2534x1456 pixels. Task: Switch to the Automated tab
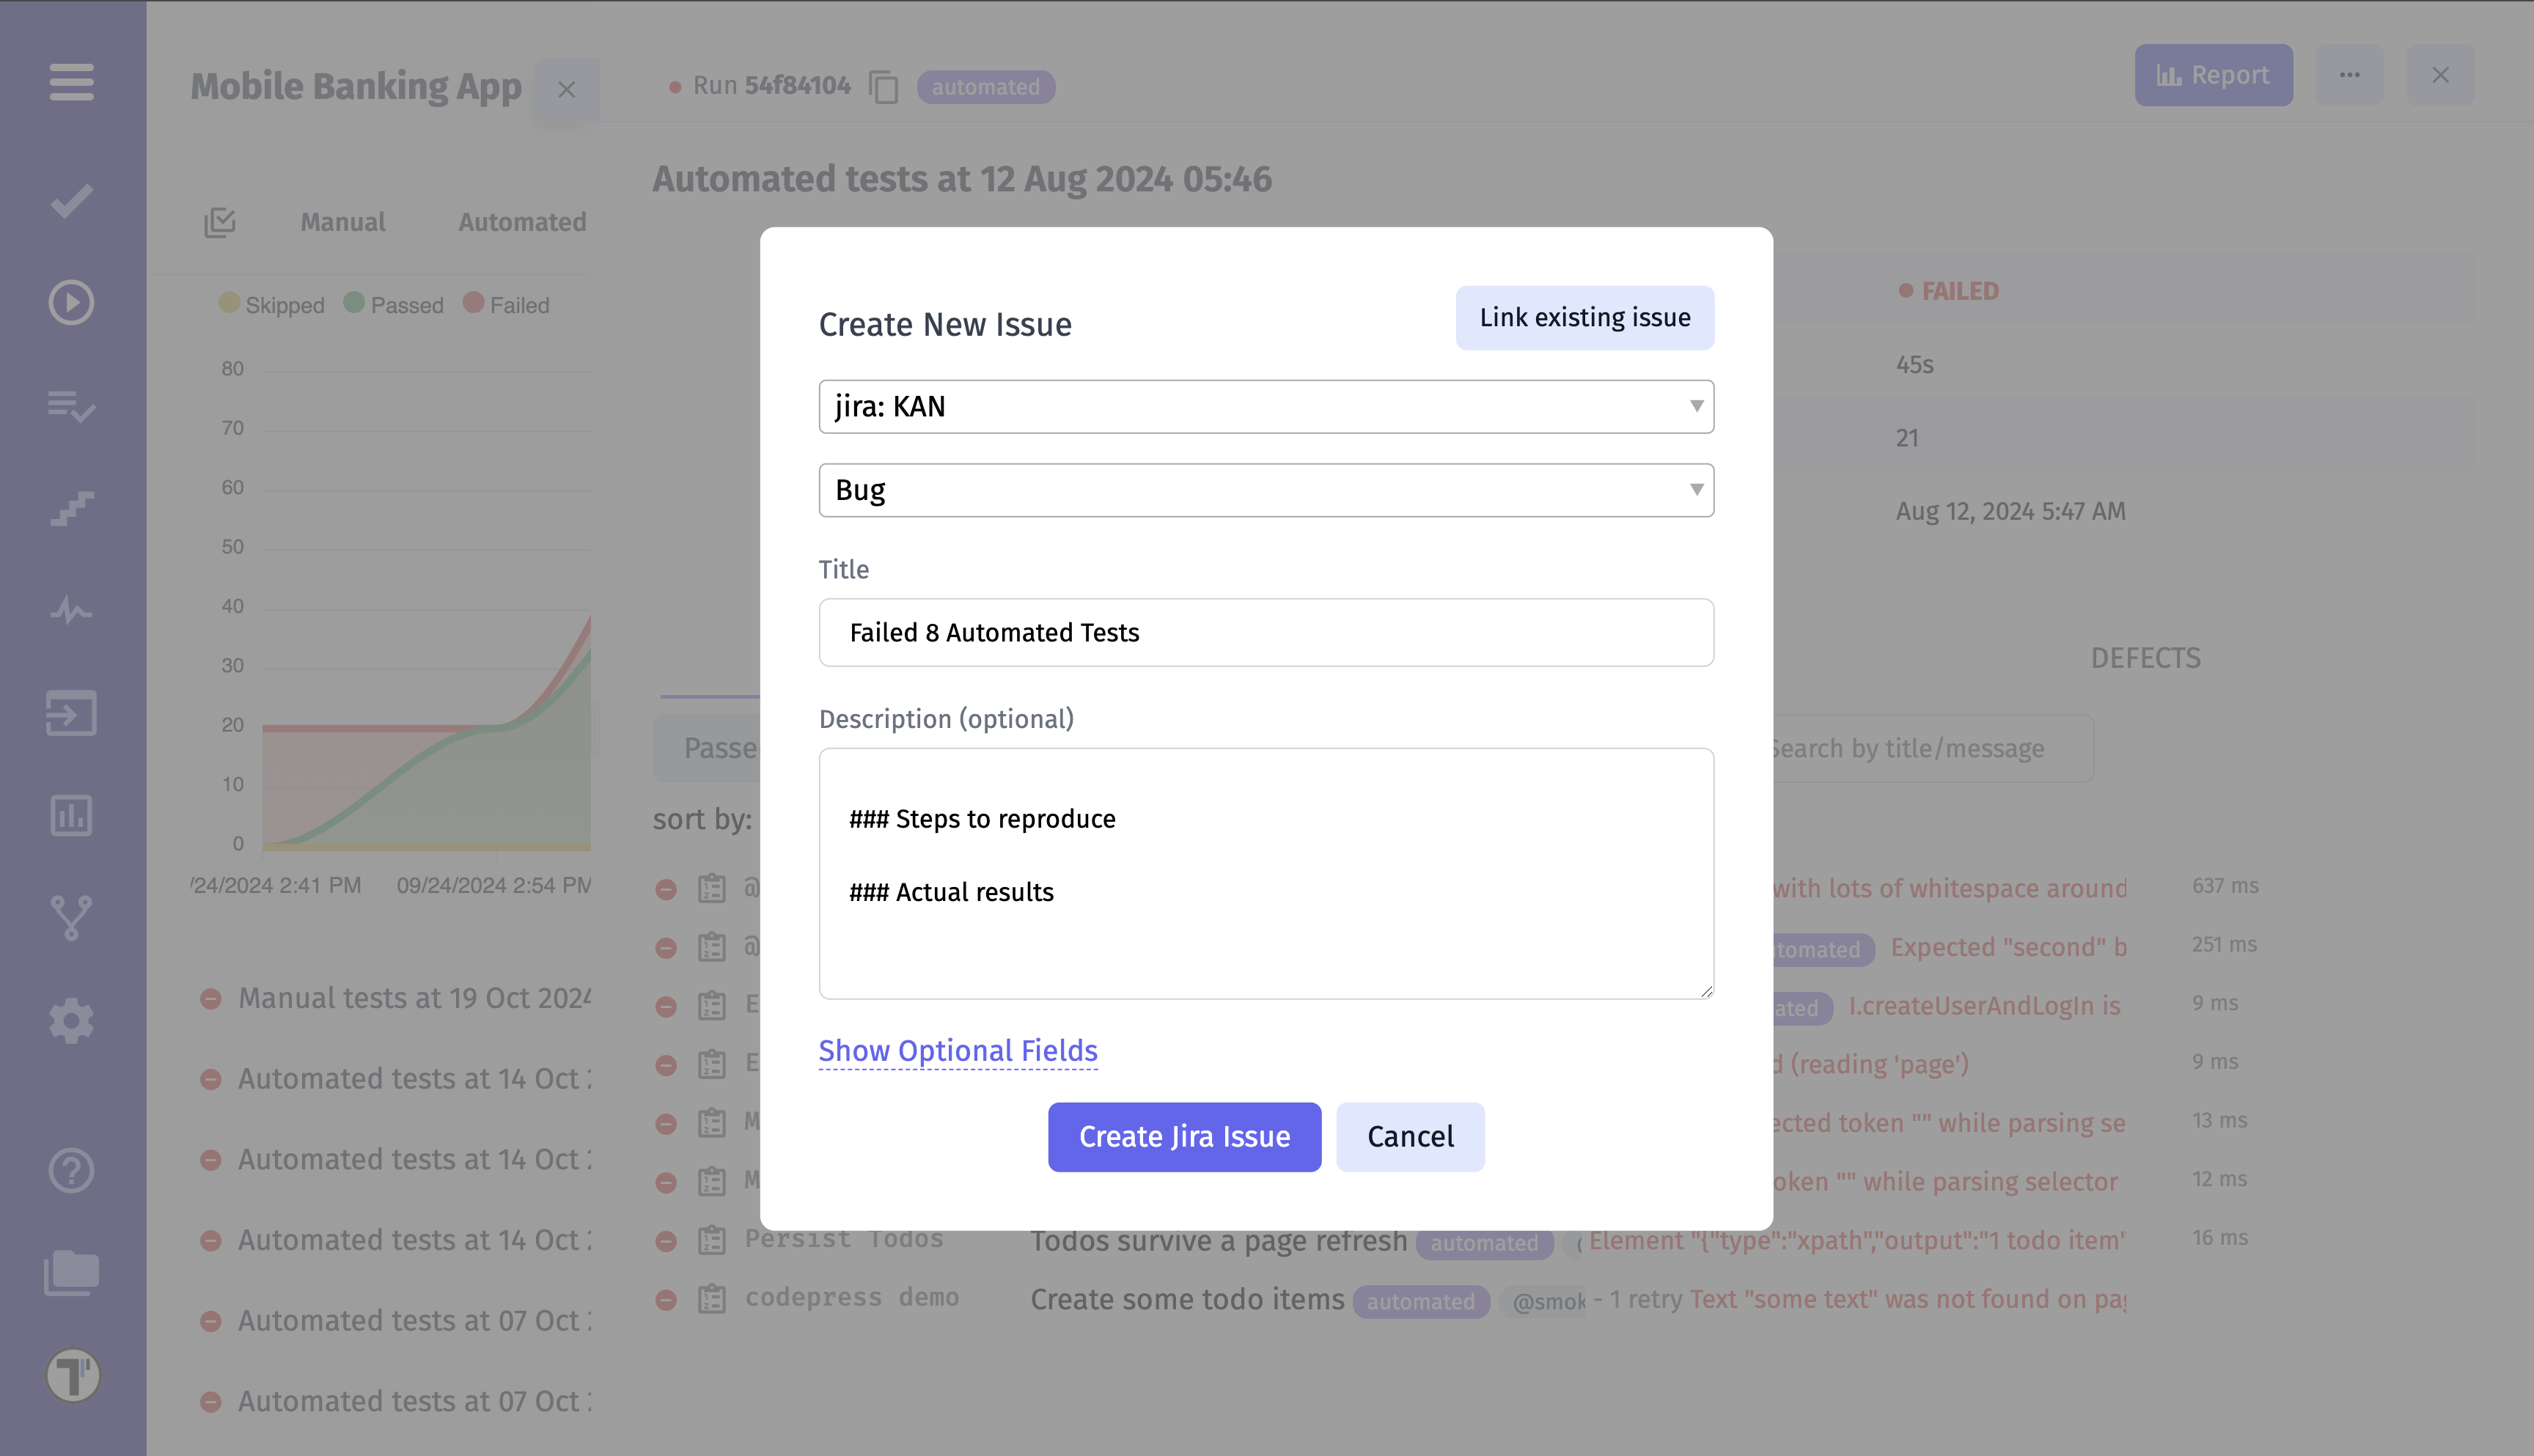click(x=522, y=221)
